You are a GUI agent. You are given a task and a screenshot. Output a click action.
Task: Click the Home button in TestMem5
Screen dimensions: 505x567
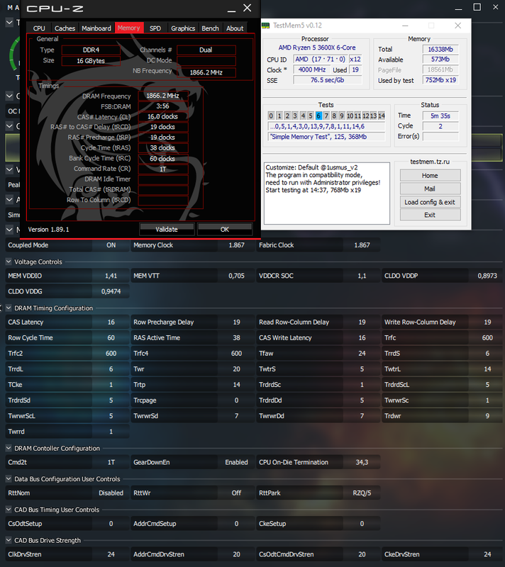(430, 175)
